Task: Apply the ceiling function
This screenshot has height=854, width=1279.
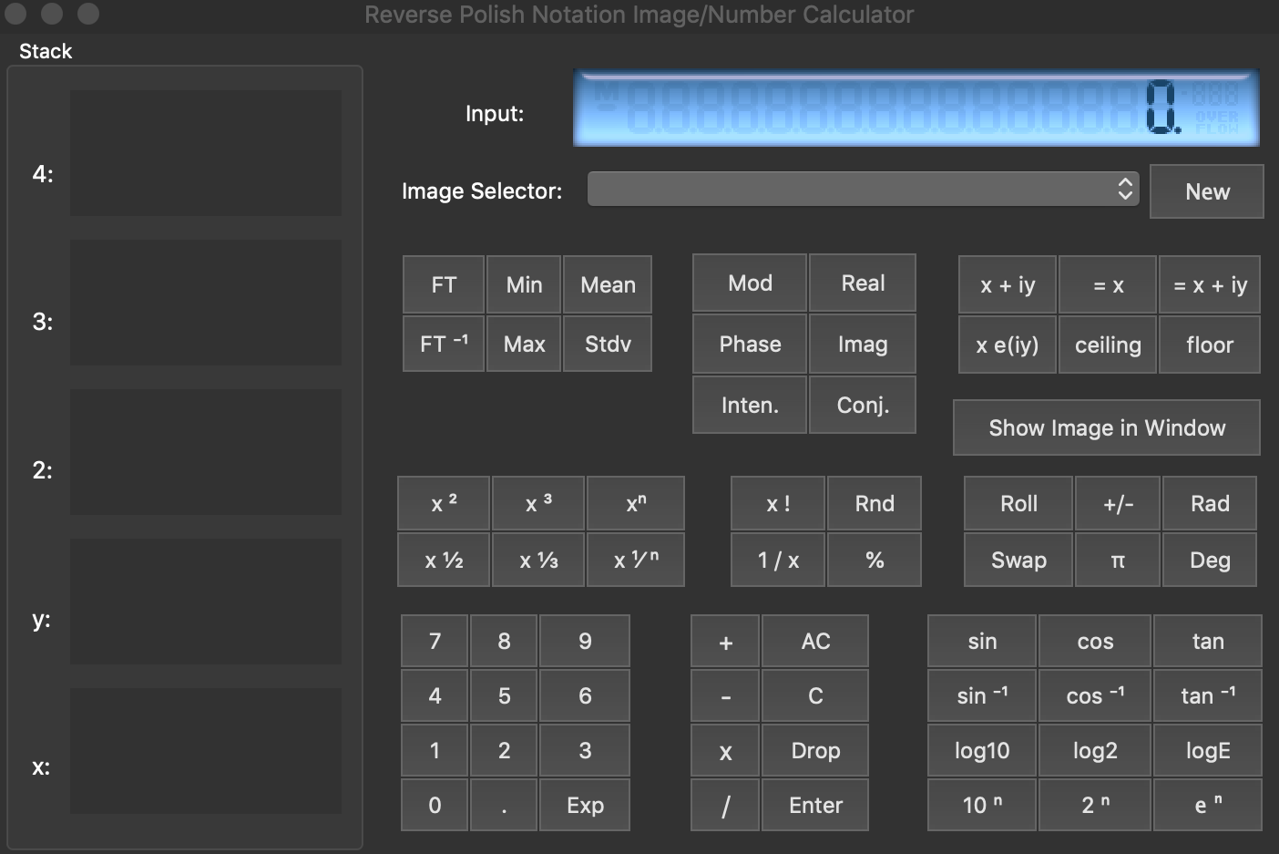Action: click(1108, 345)
